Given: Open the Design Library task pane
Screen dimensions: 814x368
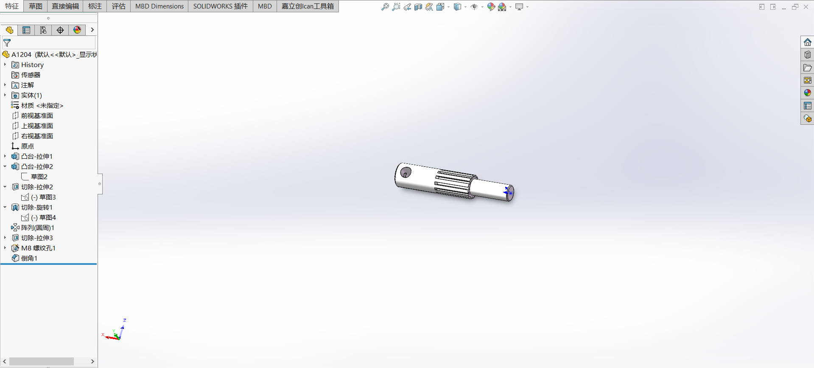Looking at the screenshot, I should [x=808, y=55].
